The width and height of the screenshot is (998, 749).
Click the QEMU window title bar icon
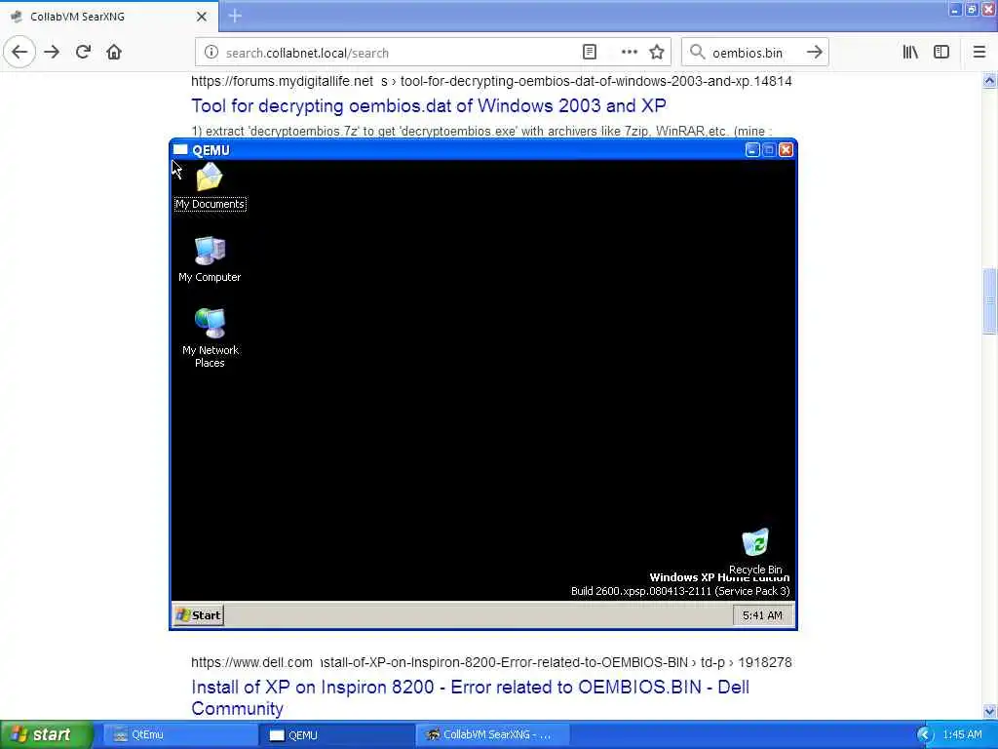[180, 149]
